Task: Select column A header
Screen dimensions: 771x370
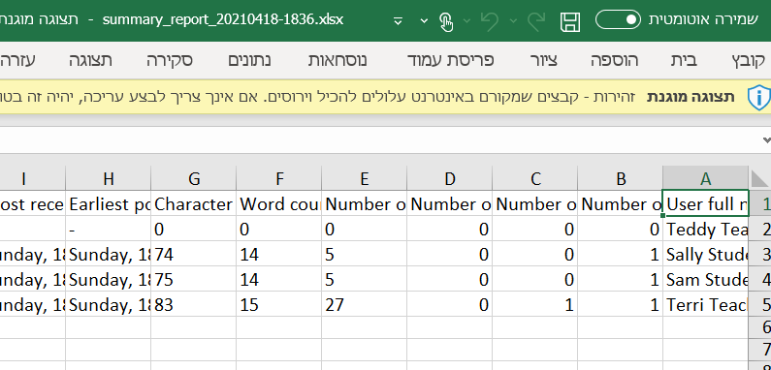Action: (706, 178)
